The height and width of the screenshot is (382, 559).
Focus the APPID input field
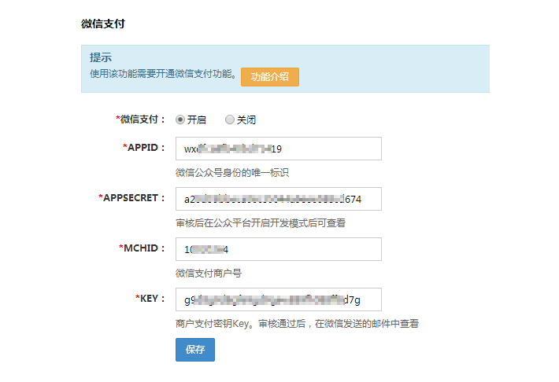point(279,149)
